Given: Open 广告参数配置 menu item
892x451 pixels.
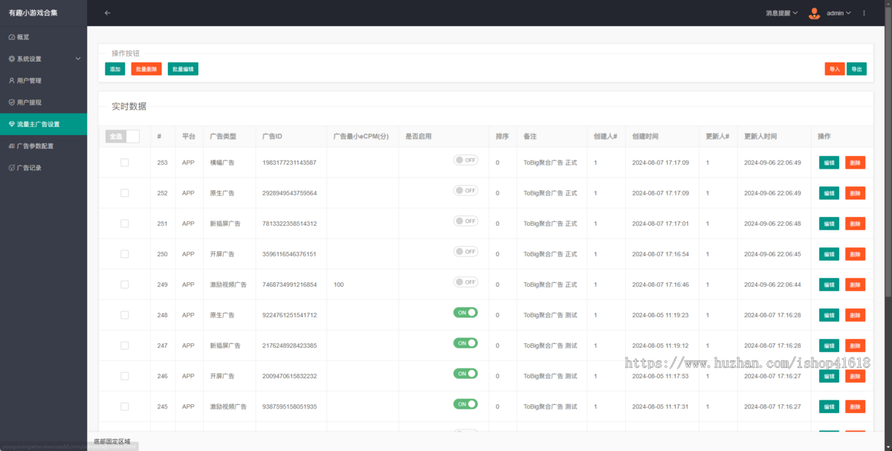Looking at the screenshot, I should (43, 146).
